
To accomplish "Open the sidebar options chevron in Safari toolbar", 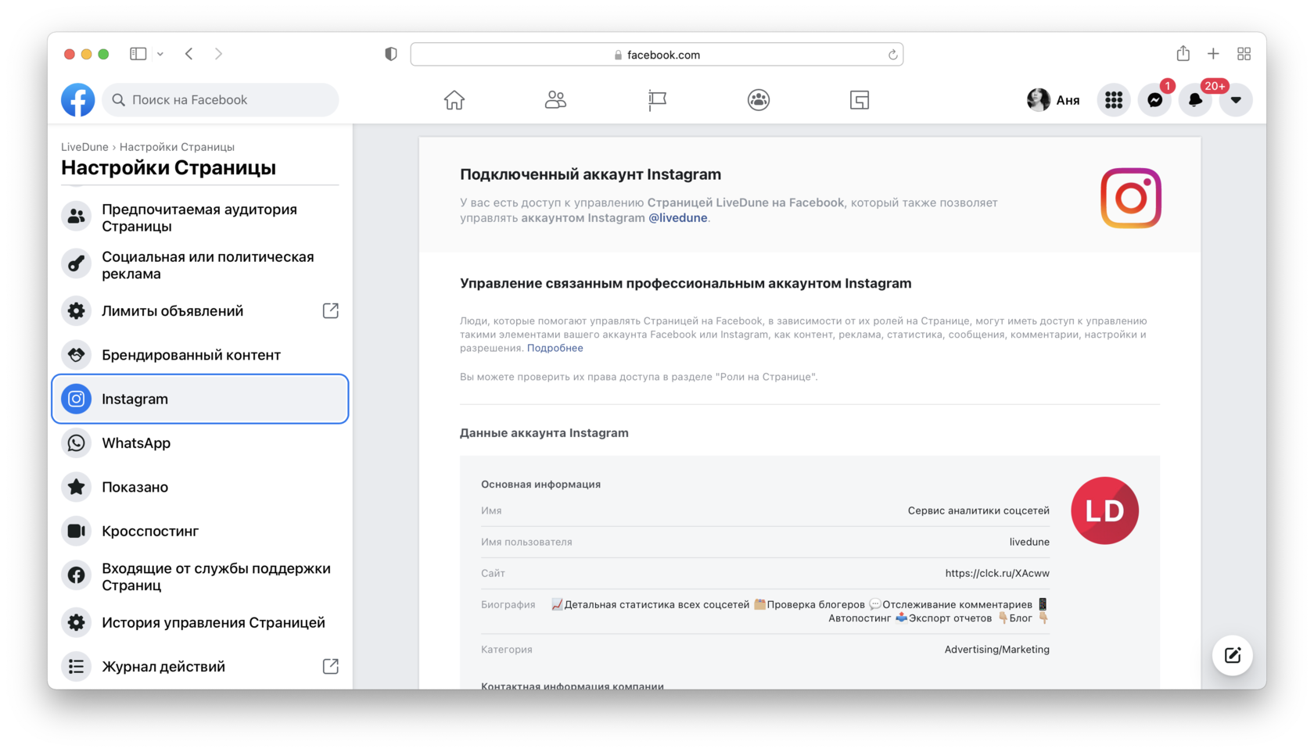I will pyautogui.click(x=161, y=53).
